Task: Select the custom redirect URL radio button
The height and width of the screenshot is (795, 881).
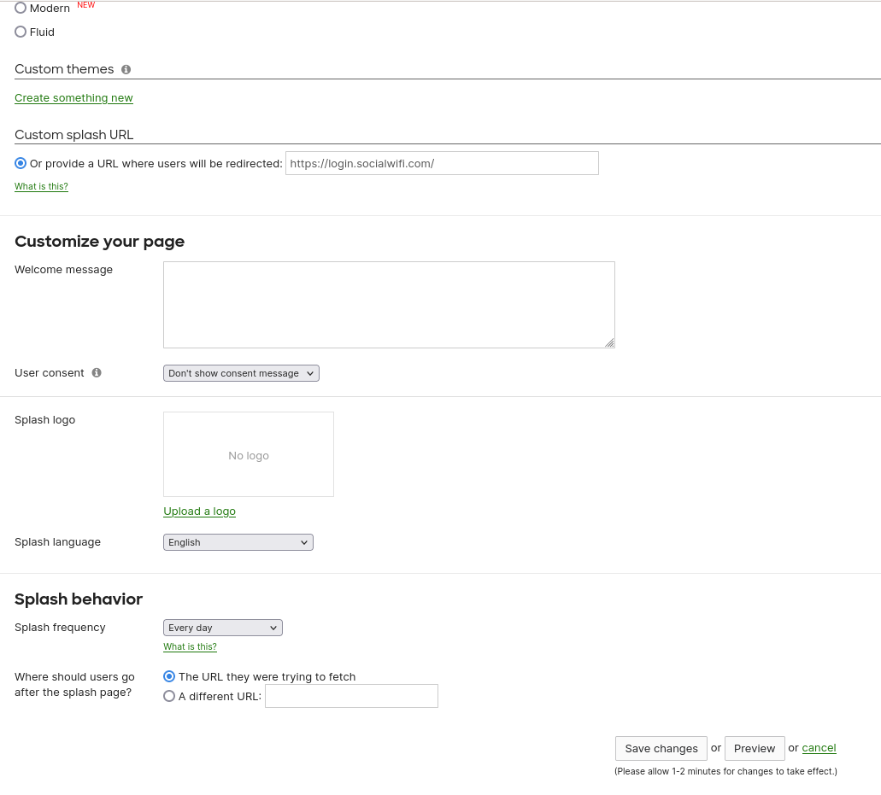Action: tap(21, 163)
